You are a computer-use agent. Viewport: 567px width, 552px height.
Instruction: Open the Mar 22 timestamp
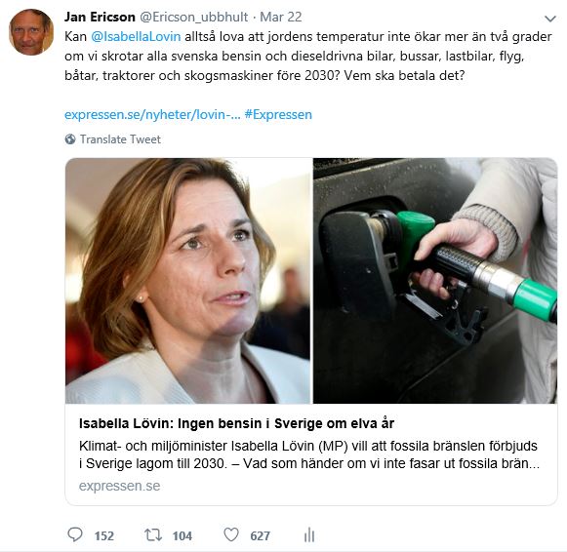[281, 17]
